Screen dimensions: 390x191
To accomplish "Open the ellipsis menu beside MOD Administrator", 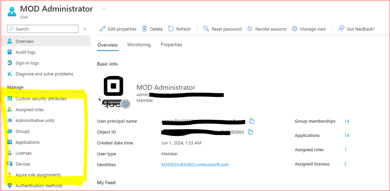I will click(x=104, y=9).
